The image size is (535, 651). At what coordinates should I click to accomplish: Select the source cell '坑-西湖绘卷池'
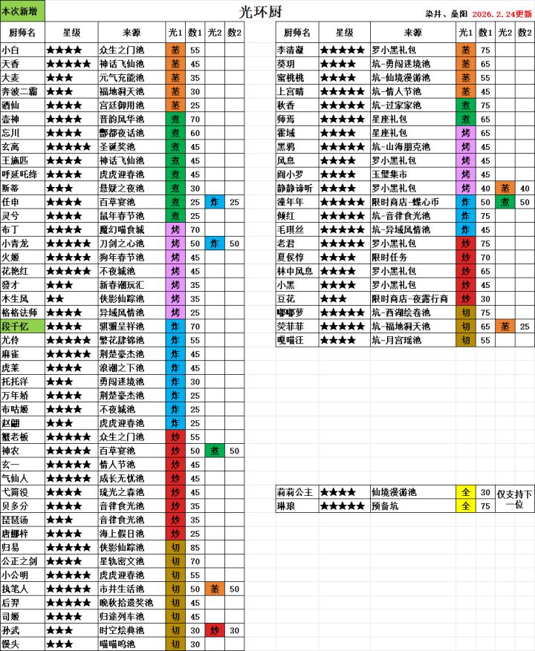point(412,313)
